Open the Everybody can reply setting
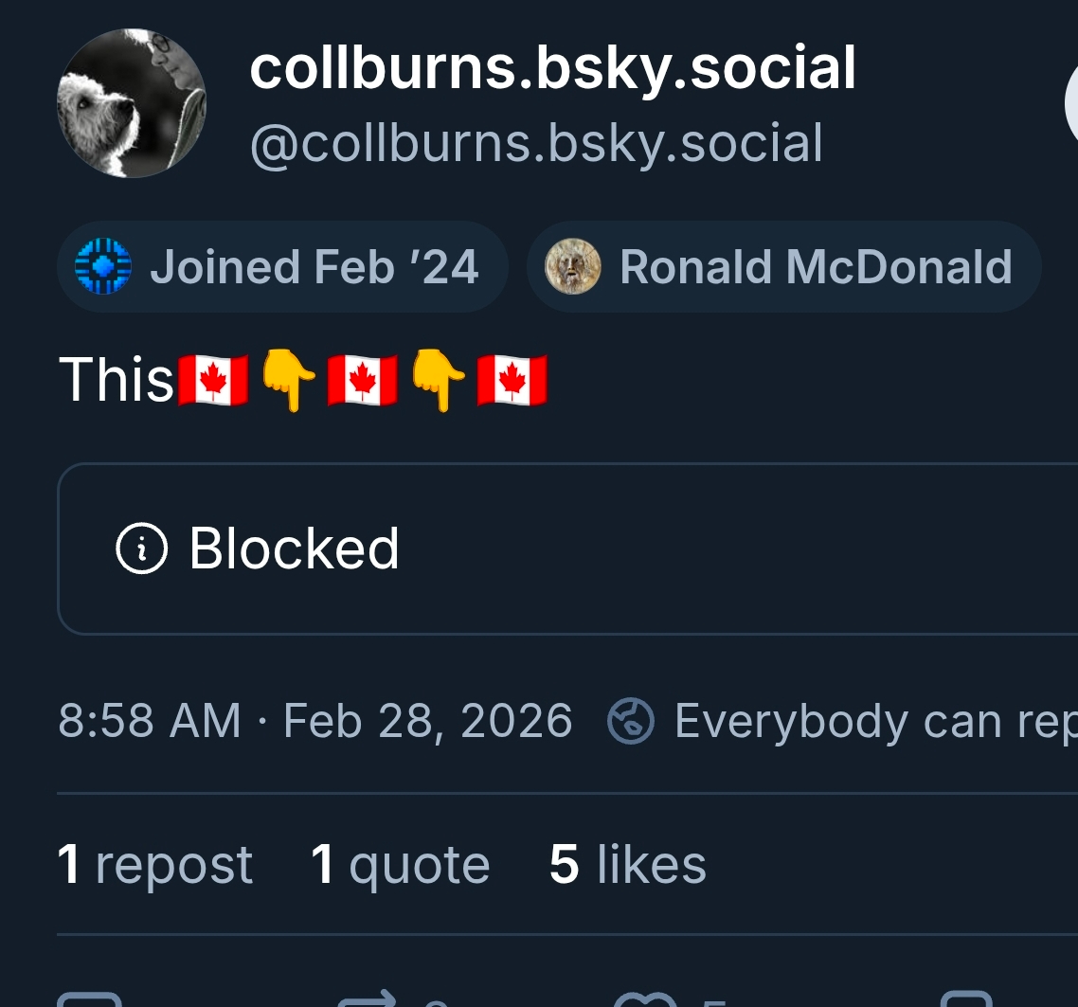The height and width of the screenshot is (1007, 1078). tap(871, 721)
